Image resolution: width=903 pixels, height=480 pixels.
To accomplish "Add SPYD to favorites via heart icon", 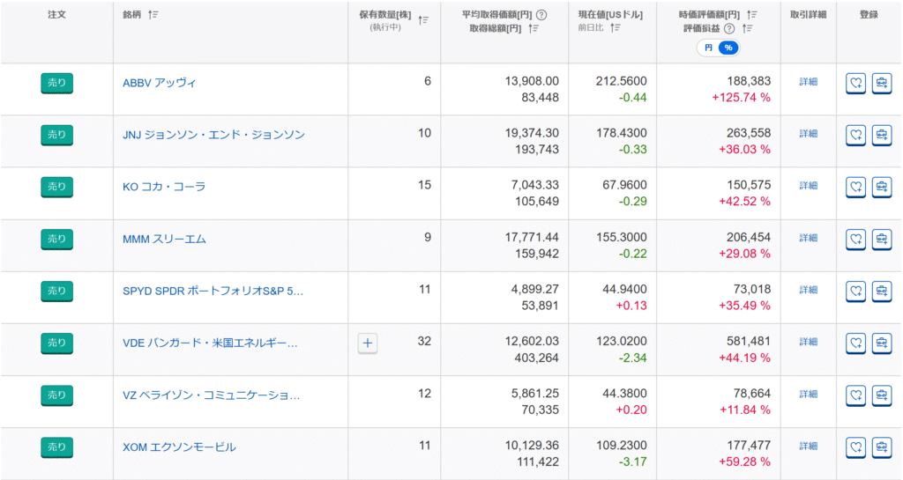I will (855, 291).
